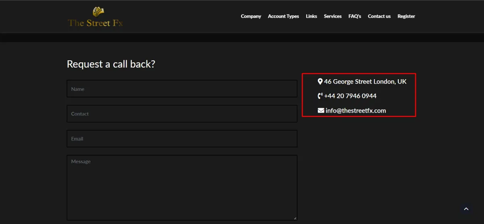Focus the Contact input field
Viewport: 484px width, 224px height.
click(x=182, y=113)
